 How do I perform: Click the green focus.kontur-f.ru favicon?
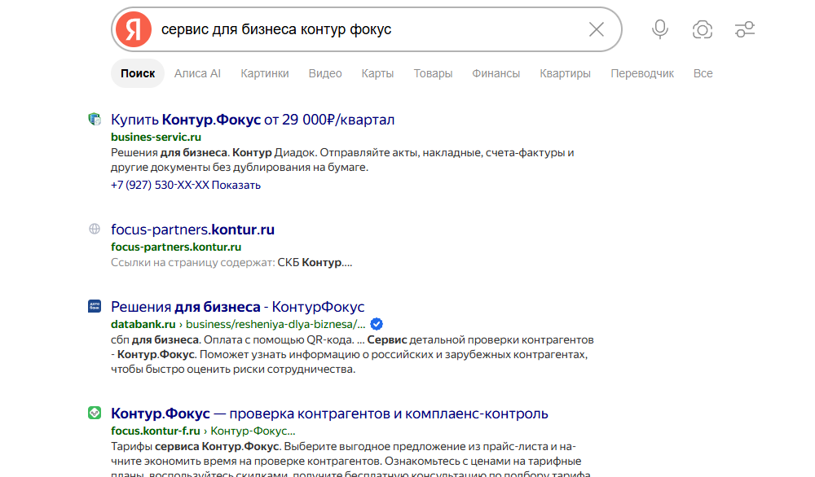(94, 414)
